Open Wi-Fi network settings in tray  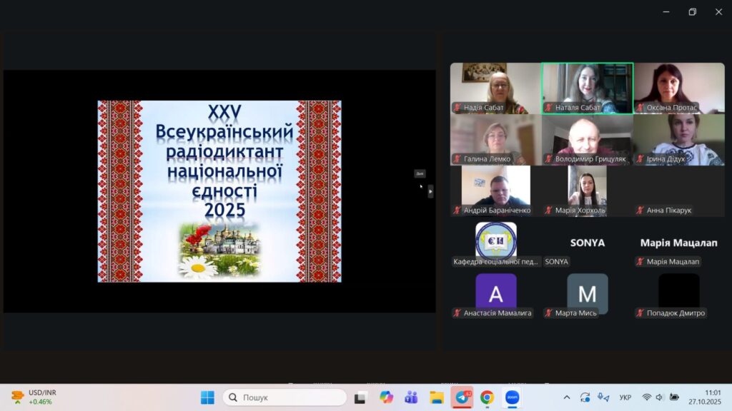(x=646, y=397)
